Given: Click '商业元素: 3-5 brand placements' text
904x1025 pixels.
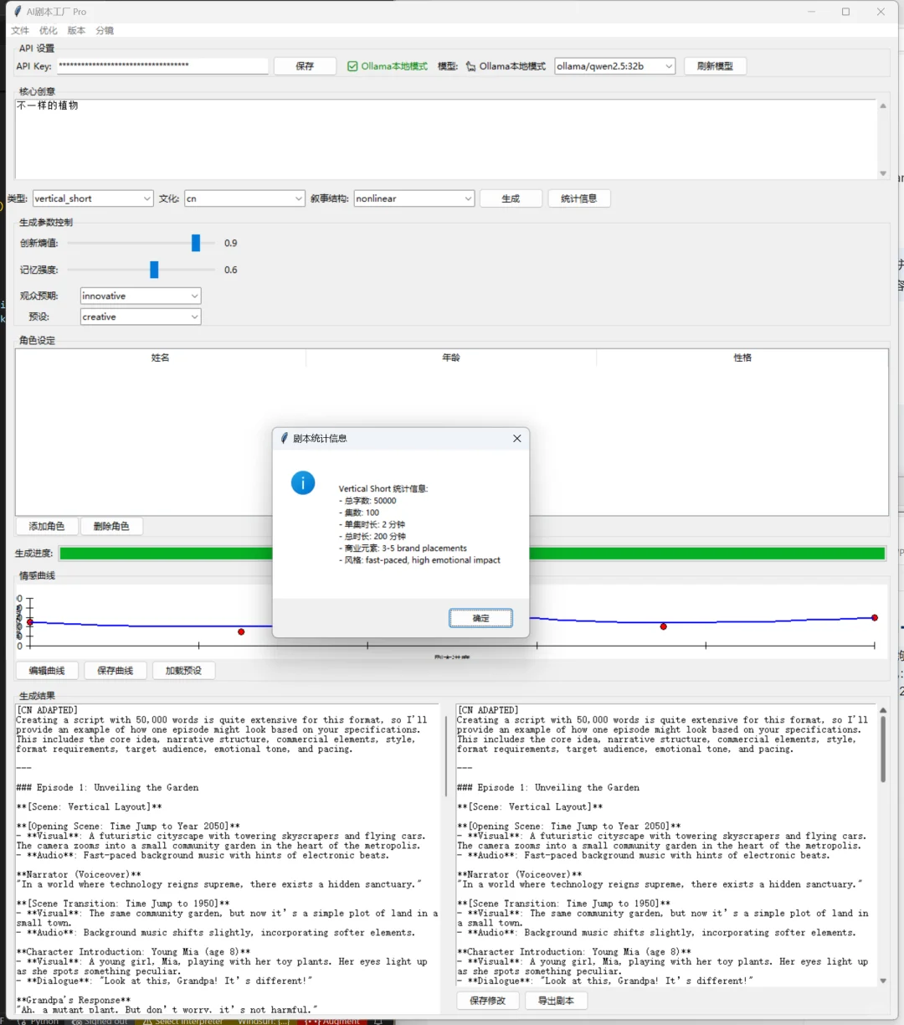Looking at the screenshot, I should tap(403, 549).
